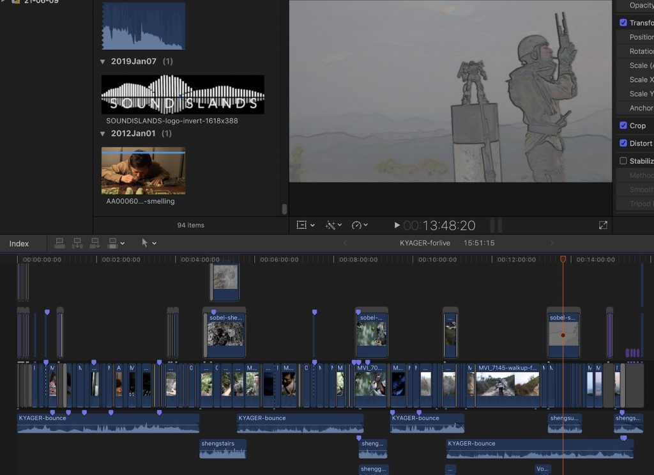Screen dimensions: 654x475
Task: Enable the Stabilization checkbox
Action: pos(623,161)
